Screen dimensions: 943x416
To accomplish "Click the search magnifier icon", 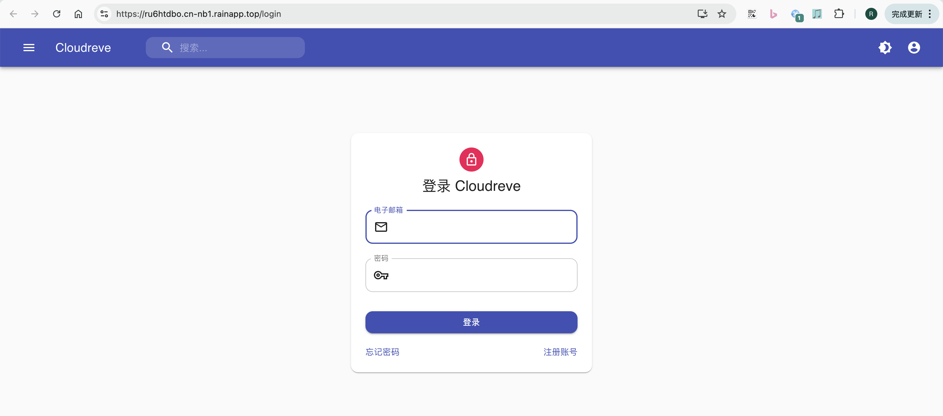I will click(167, 48).
